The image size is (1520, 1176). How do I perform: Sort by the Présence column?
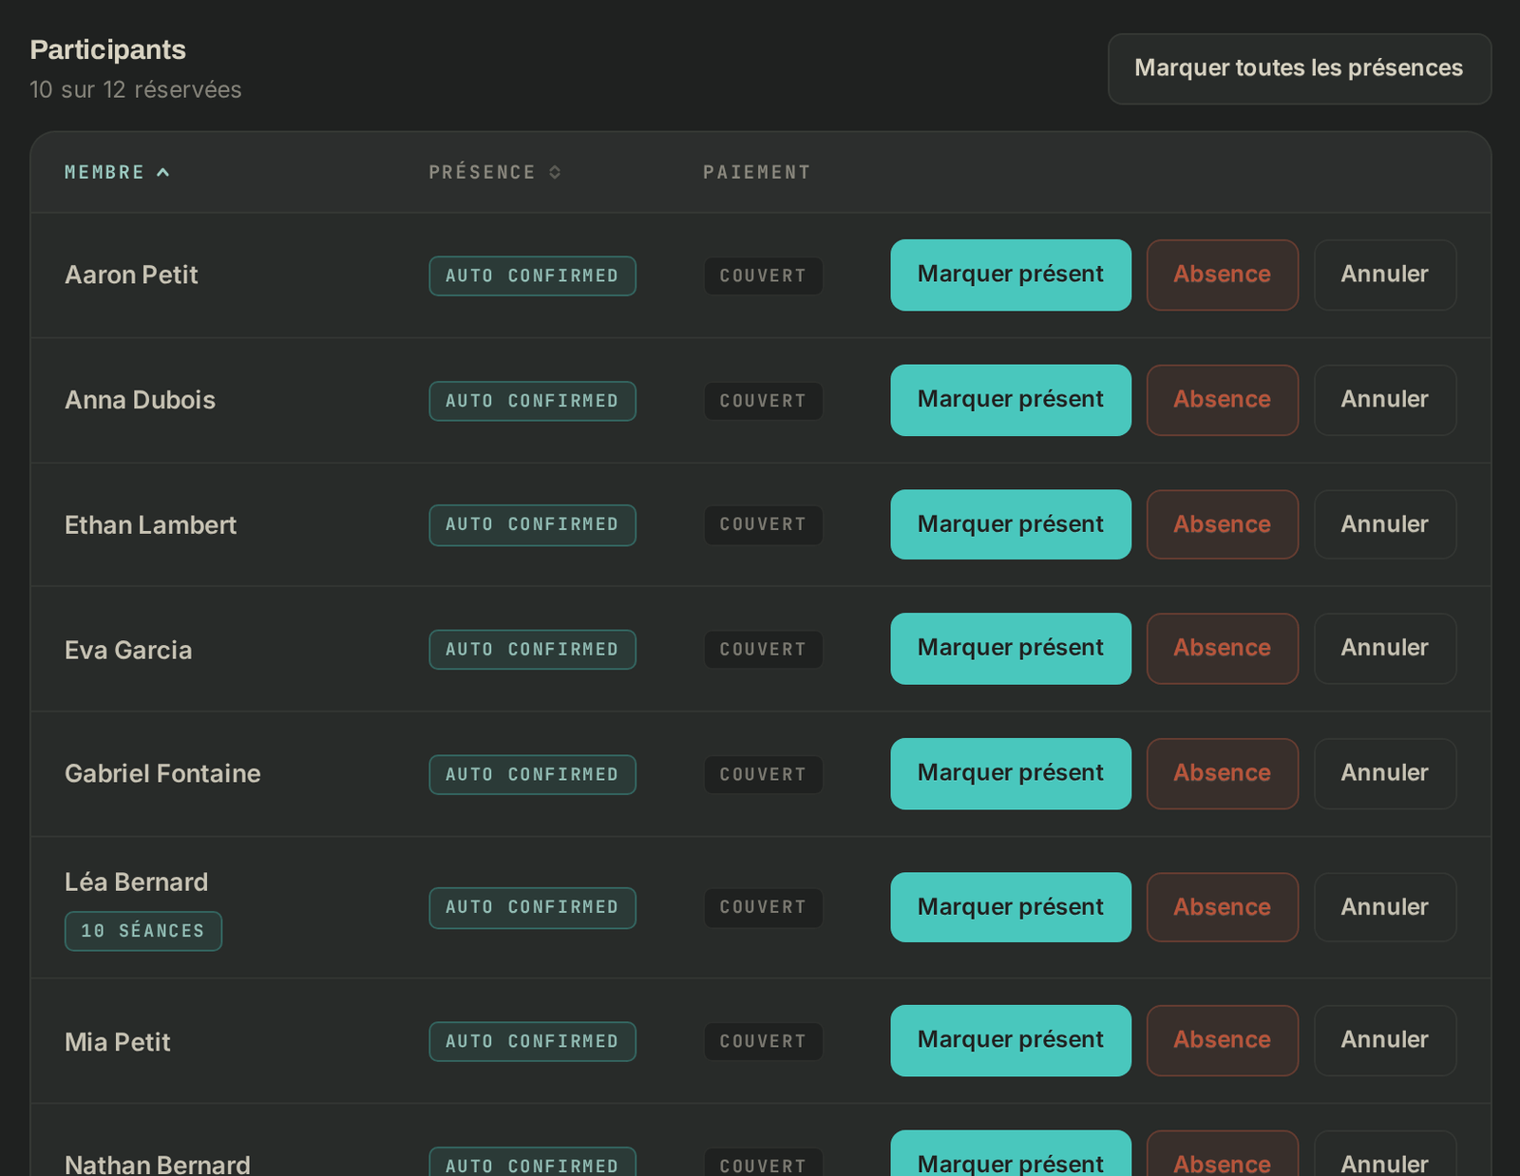(494, 172)
